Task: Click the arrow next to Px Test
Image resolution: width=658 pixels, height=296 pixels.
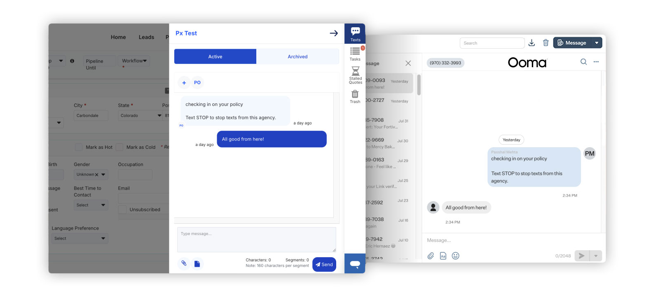Action: click(334, 33)
